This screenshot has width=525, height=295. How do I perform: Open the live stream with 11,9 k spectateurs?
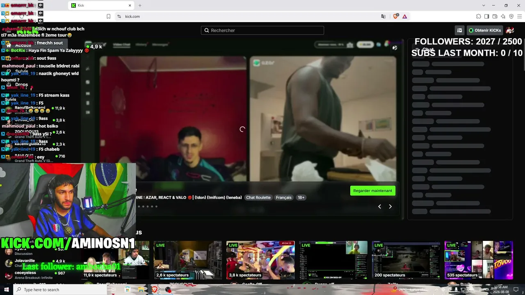pyautogui.click(x=115, y=260)
